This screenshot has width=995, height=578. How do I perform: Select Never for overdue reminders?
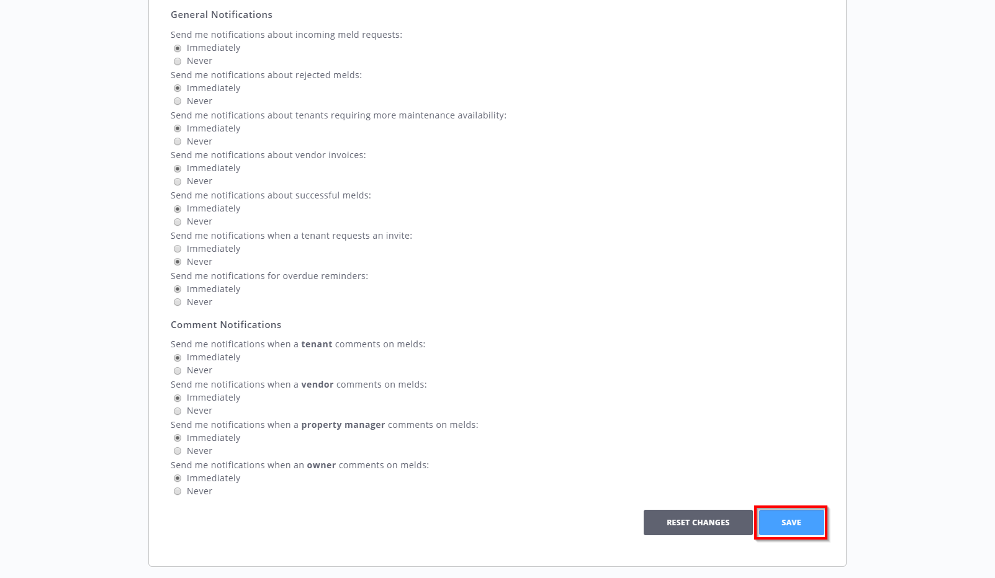178,302
